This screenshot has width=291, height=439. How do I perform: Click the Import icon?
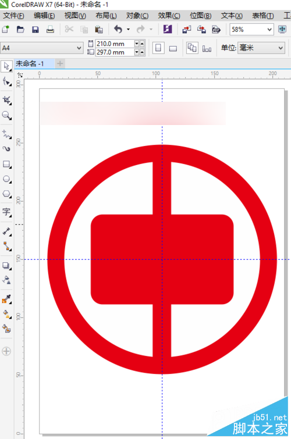click(186, 29)
